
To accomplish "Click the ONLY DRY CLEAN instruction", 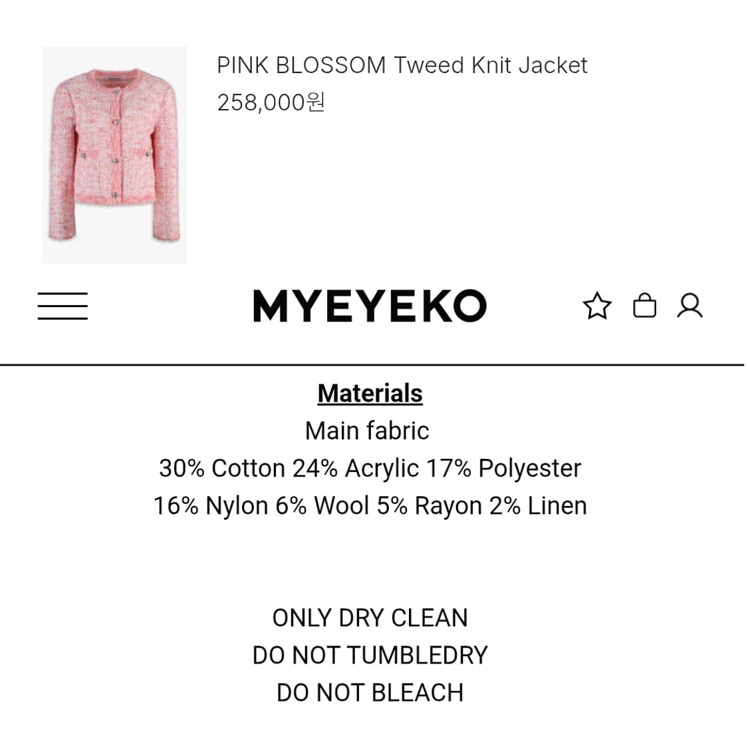I will (370, 618).
